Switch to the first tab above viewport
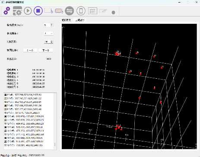Screen dimensions: 200x157 [66, 20]
